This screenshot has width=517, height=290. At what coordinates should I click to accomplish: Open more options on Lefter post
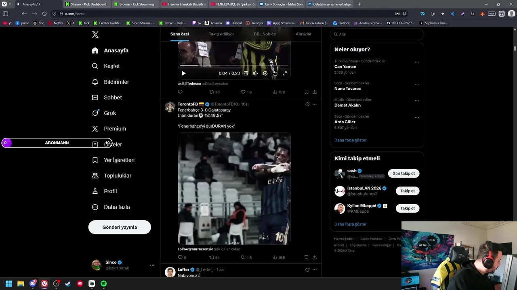[315, 270]
